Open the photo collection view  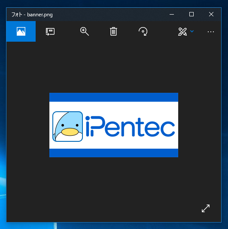coord(21,31)
